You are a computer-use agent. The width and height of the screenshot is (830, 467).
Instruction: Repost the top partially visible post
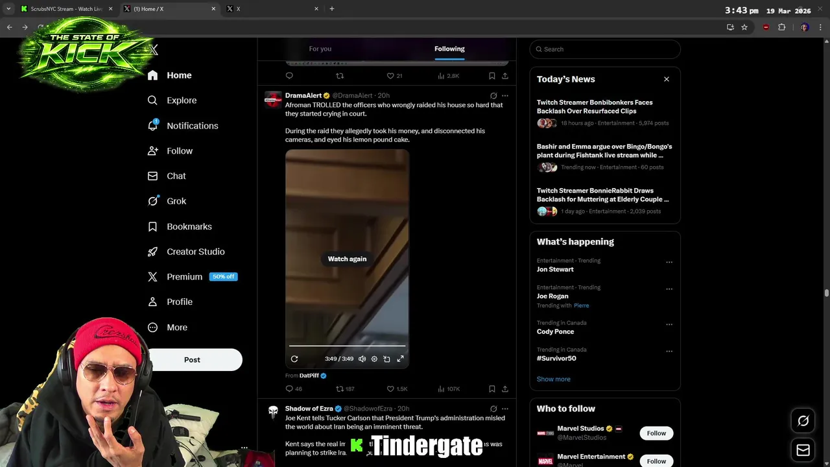[340, 76]
